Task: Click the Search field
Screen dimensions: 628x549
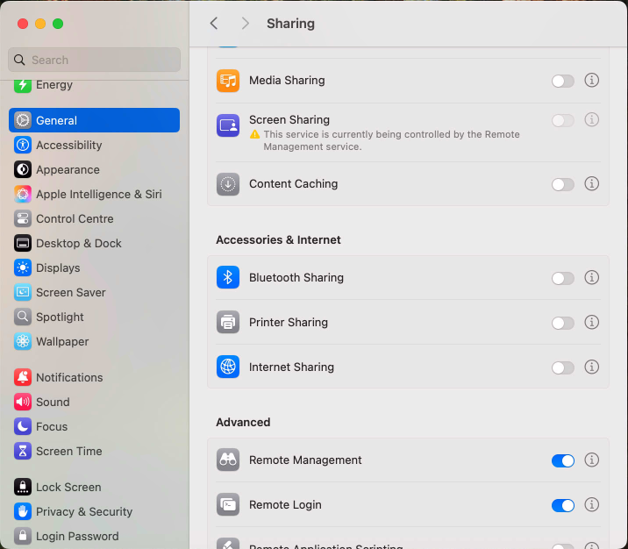Action: [x=94, y=60]
